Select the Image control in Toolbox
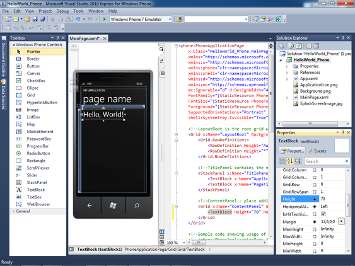 click(x=38, y=110)
